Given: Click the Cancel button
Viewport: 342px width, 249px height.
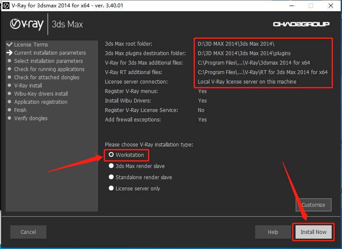Looking at the screenshot, I should (28, 232).
